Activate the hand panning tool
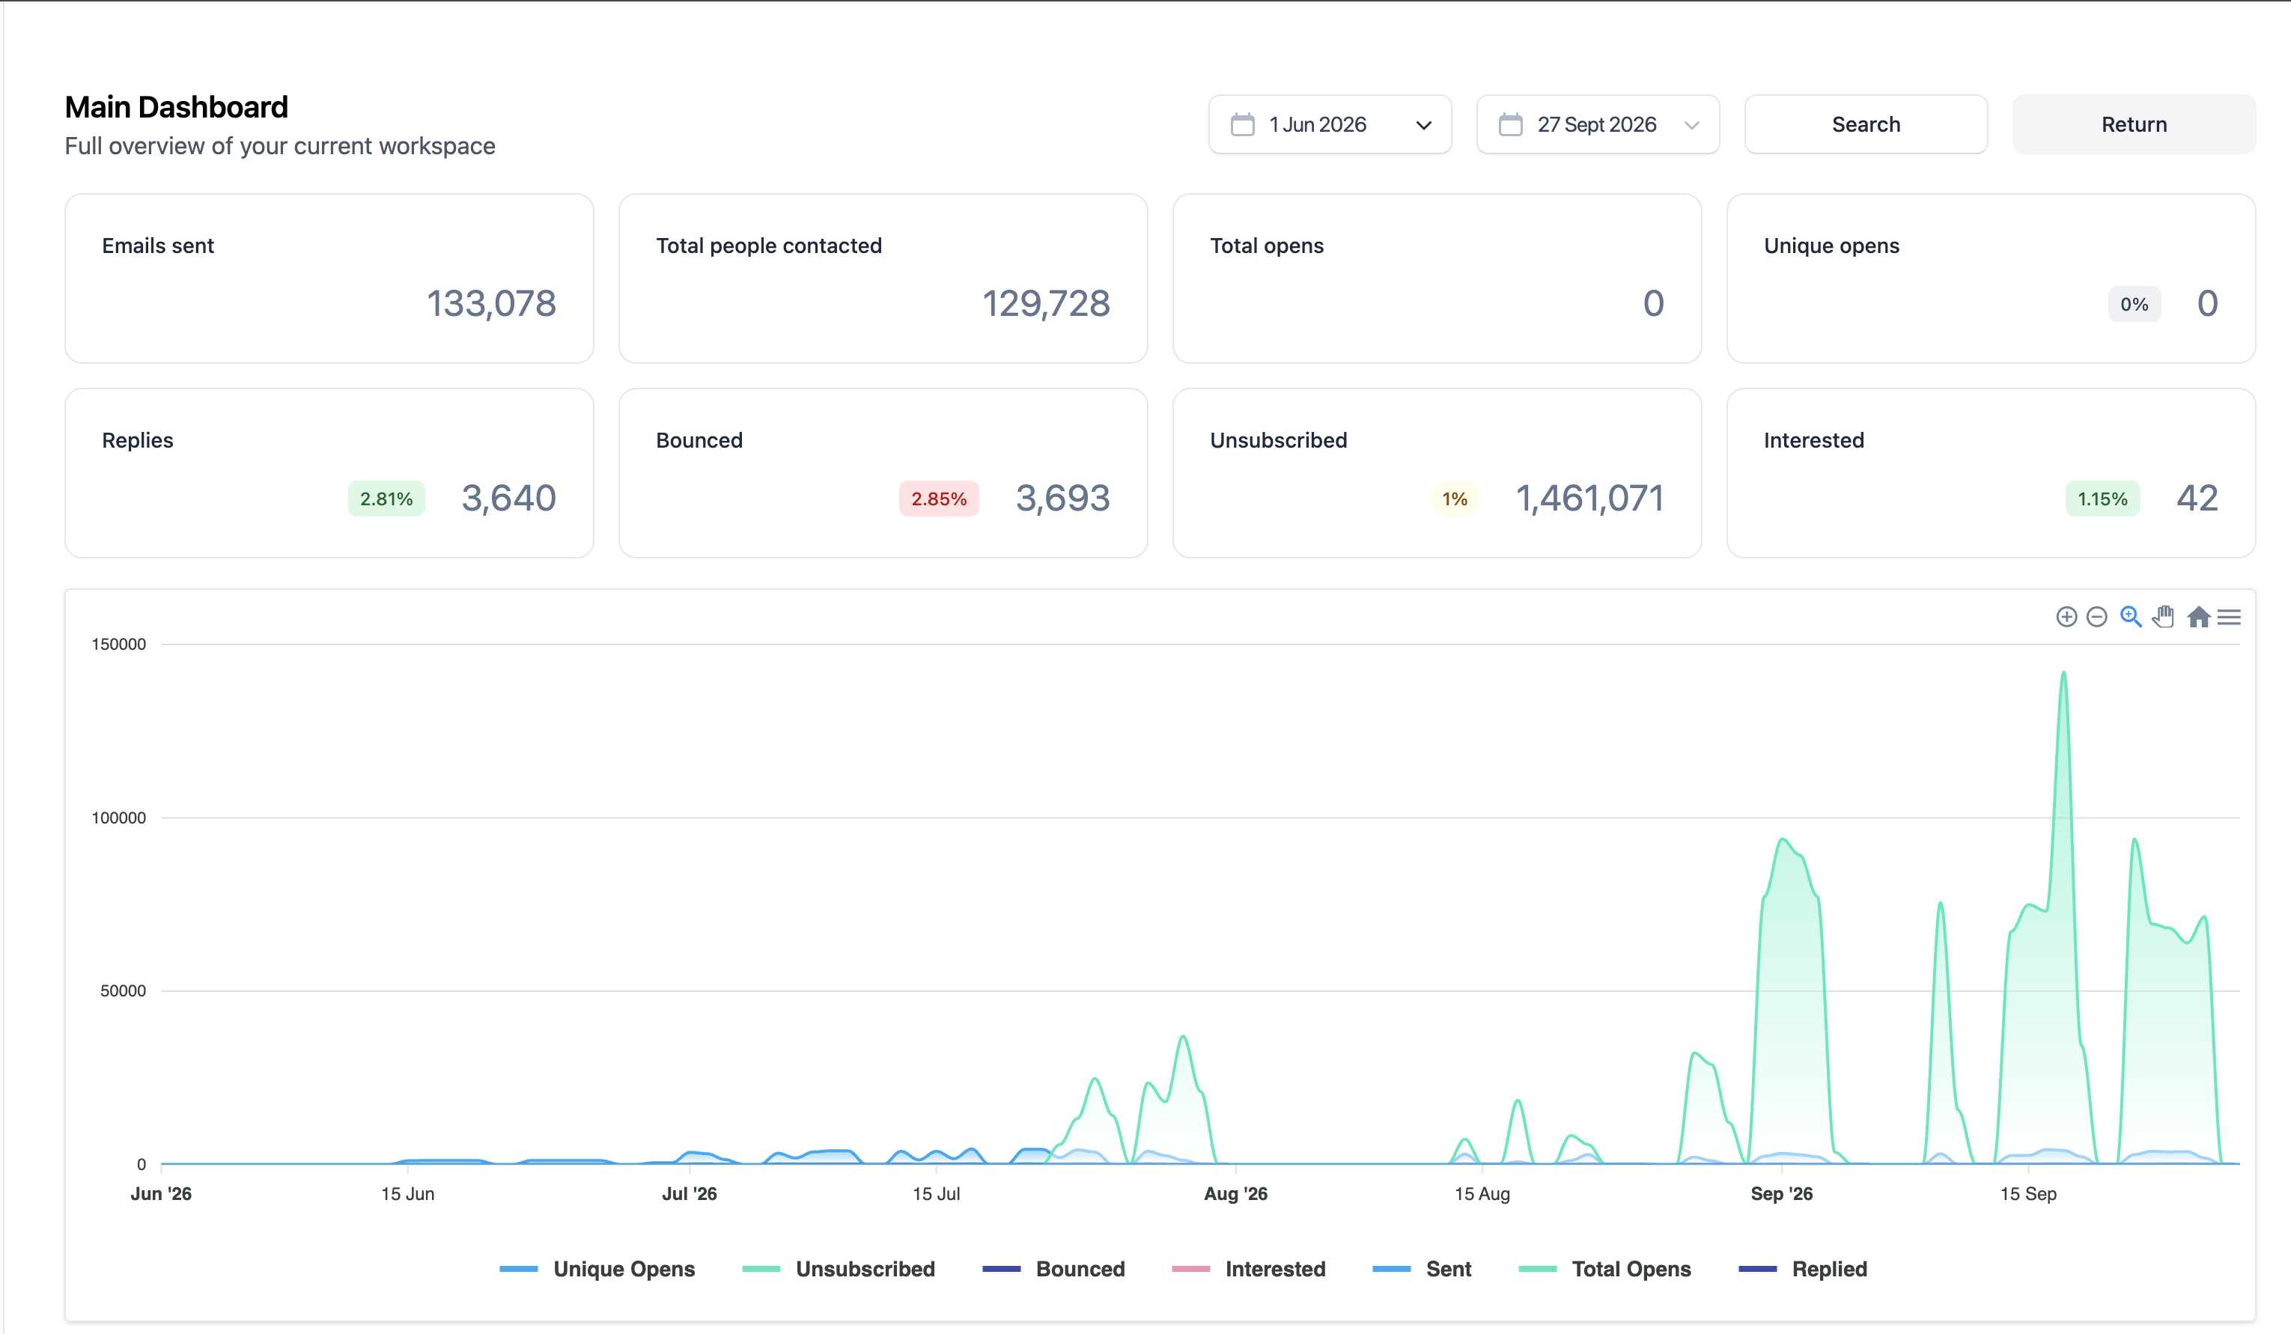Screen dimensions: 2291x1334 pos(2163,617)
